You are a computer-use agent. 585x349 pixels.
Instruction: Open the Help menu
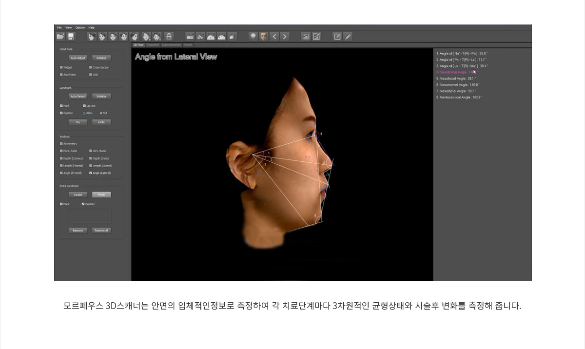pos(91,27)
